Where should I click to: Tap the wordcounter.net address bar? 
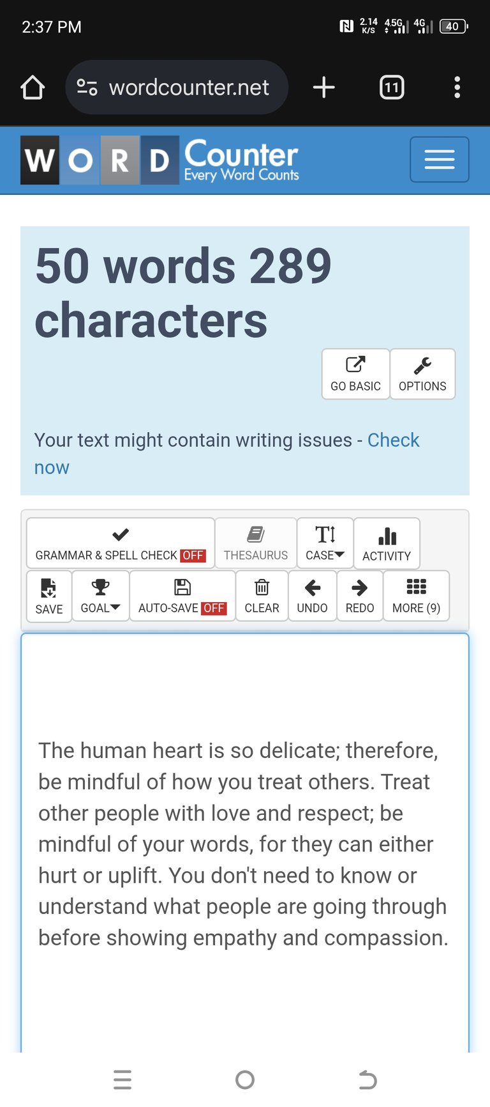tap(177, 87)
